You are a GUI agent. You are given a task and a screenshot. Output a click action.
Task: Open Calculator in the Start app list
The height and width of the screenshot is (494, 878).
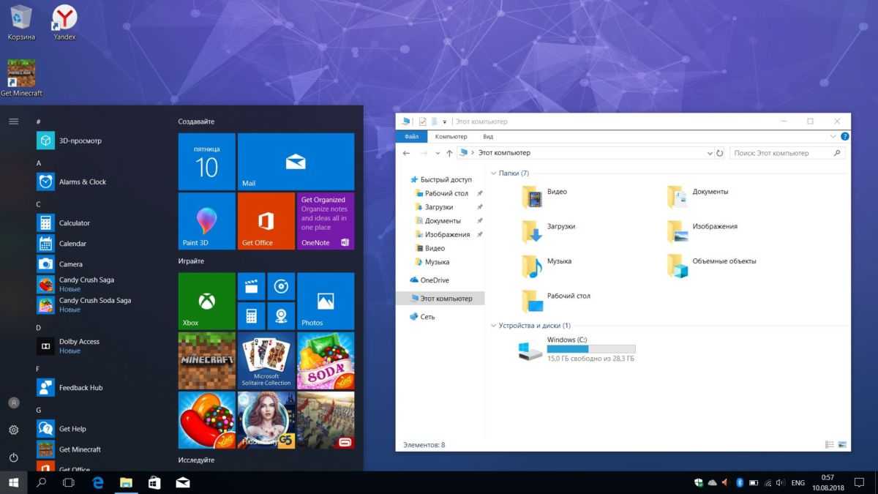click(74, 223)
